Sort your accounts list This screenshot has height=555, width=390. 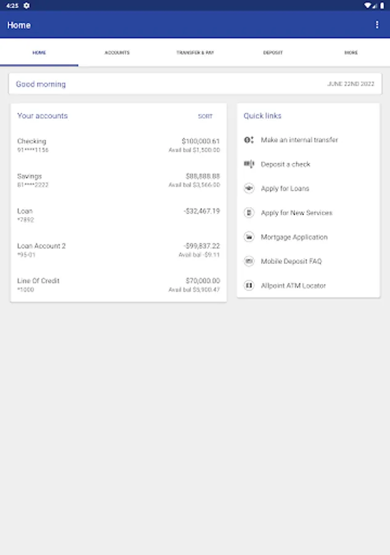click(x=205, y=117)
